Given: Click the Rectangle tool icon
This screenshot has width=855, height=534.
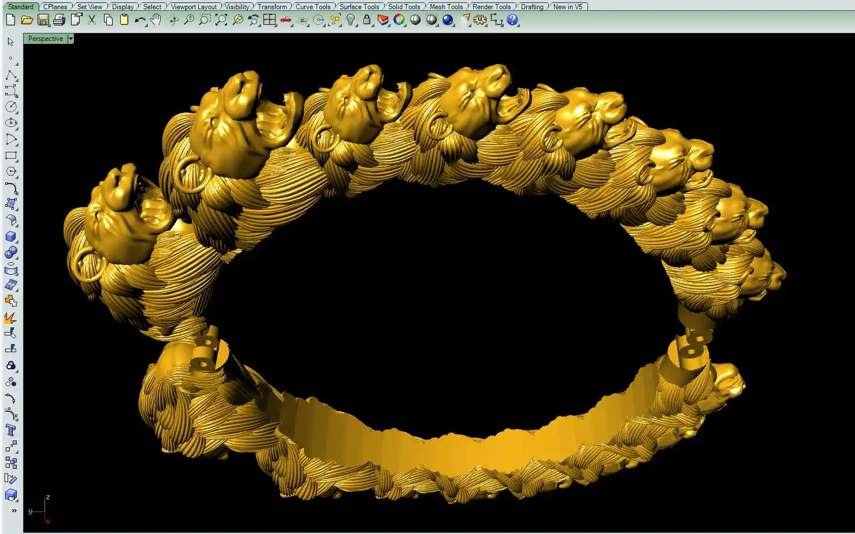Looking at the screenshot, I should click(x=11, y=156).
